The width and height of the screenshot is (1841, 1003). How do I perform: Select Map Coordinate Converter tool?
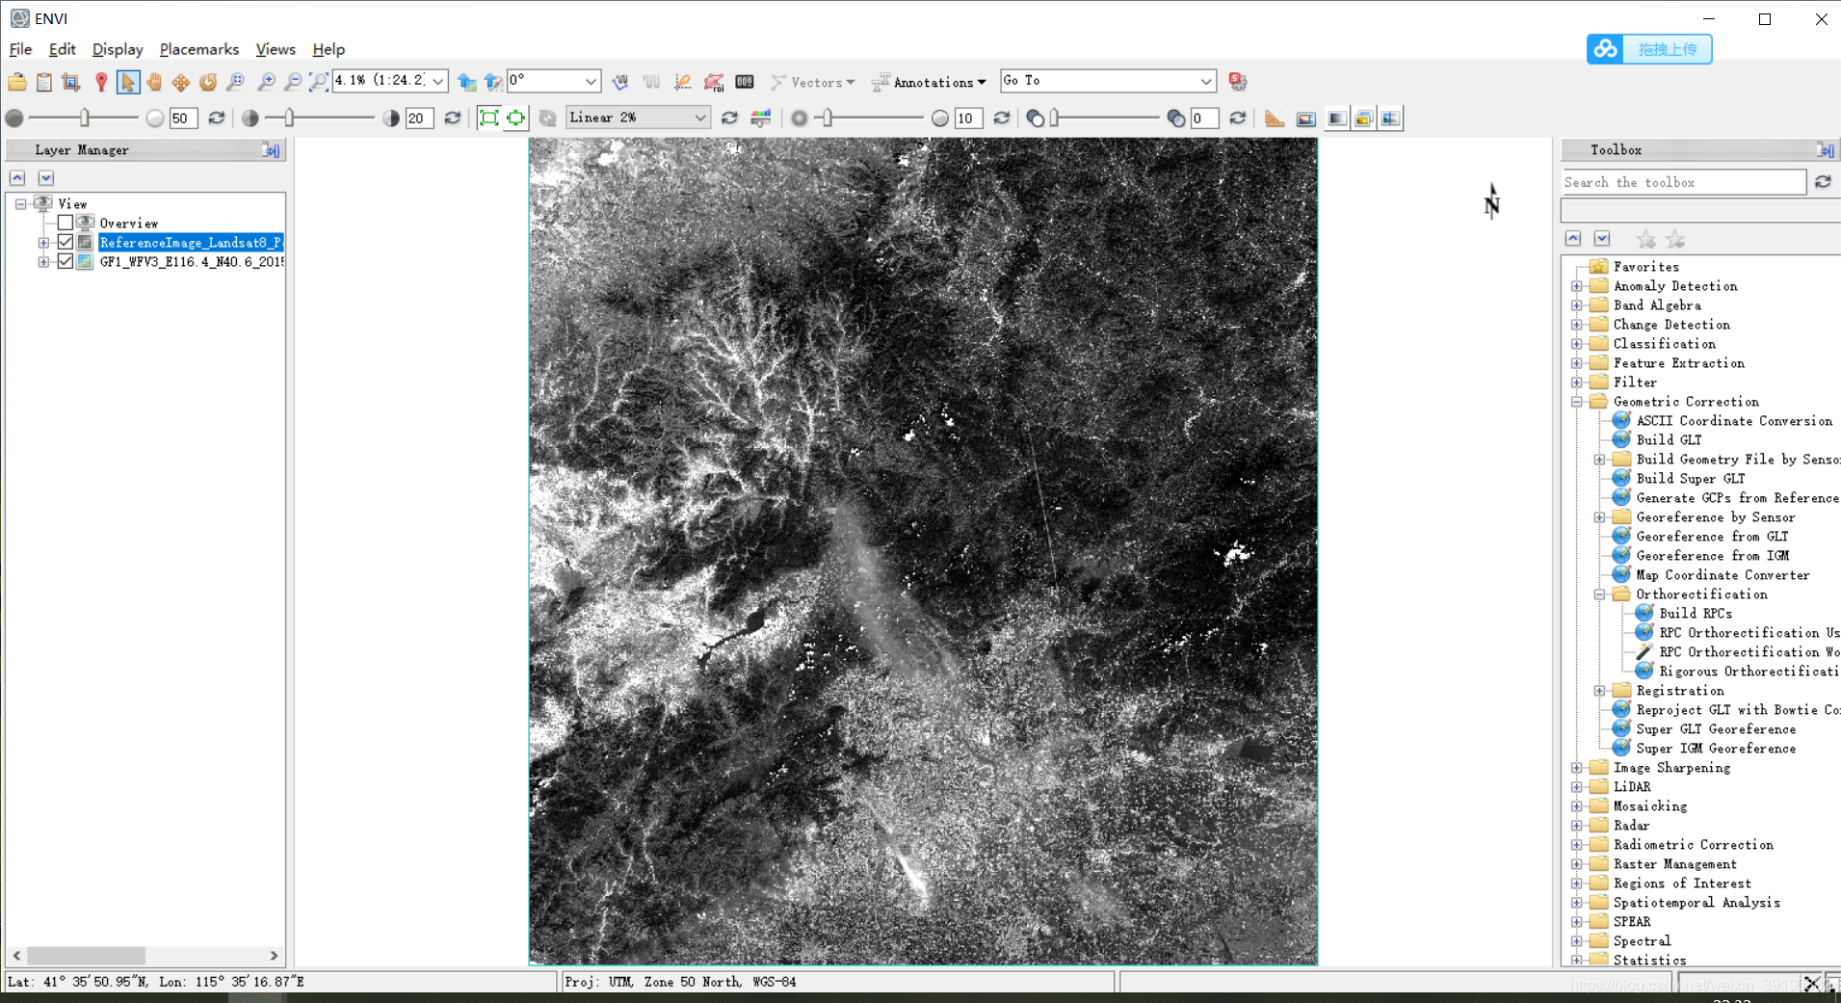(1723, 575)
